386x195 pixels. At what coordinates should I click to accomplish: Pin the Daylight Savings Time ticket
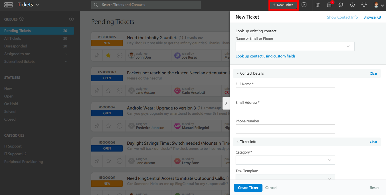pos(97,161)
